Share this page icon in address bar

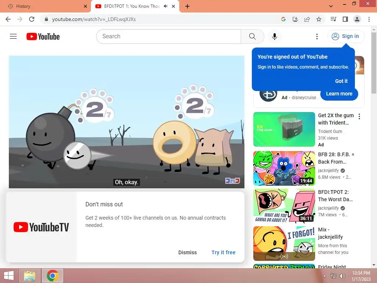tap(307, 19)
